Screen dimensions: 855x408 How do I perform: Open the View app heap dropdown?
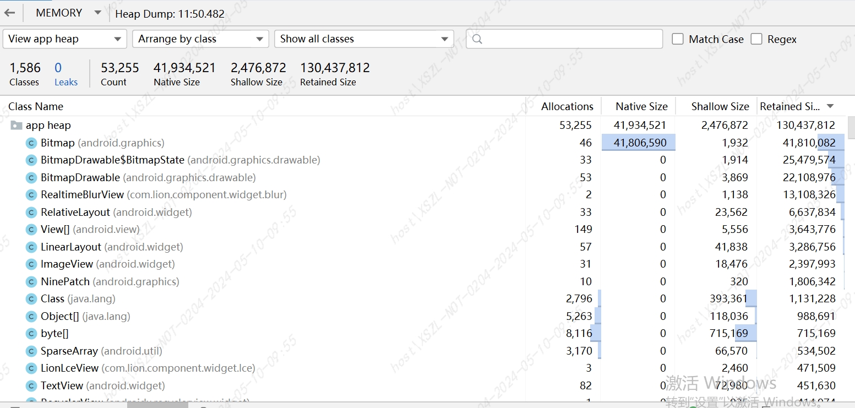pyautogui.click(x=64, y=39)
